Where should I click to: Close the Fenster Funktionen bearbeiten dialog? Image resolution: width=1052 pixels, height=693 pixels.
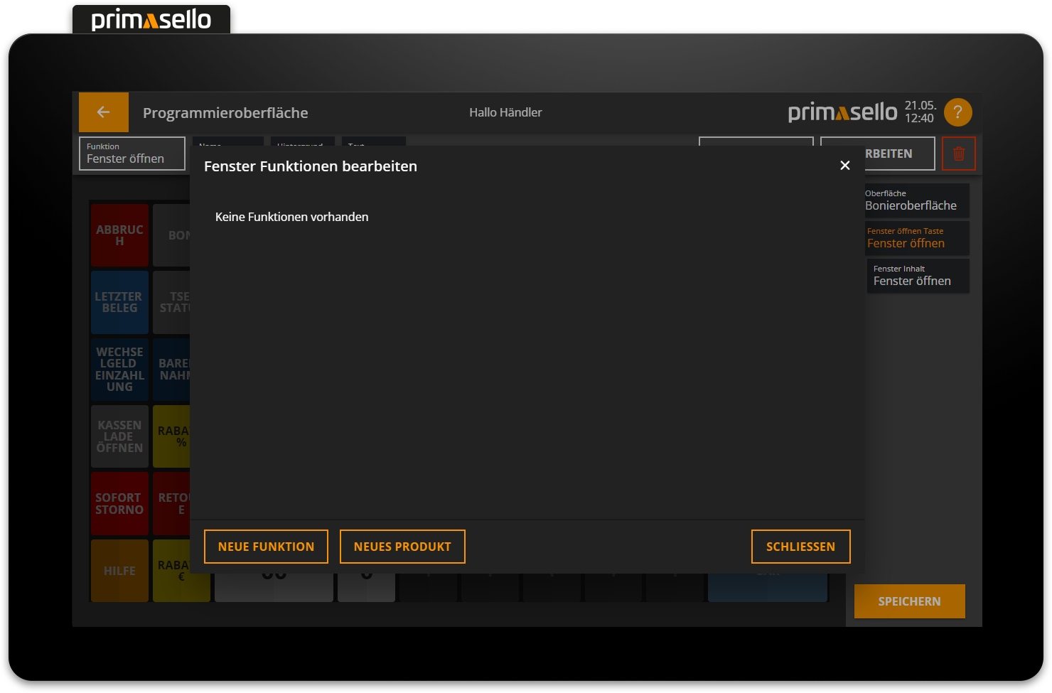tap(844, 165)
